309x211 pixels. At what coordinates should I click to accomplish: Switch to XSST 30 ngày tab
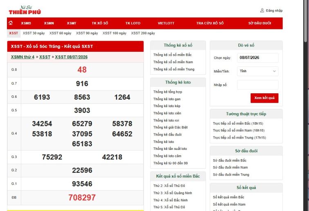[34, 33]
